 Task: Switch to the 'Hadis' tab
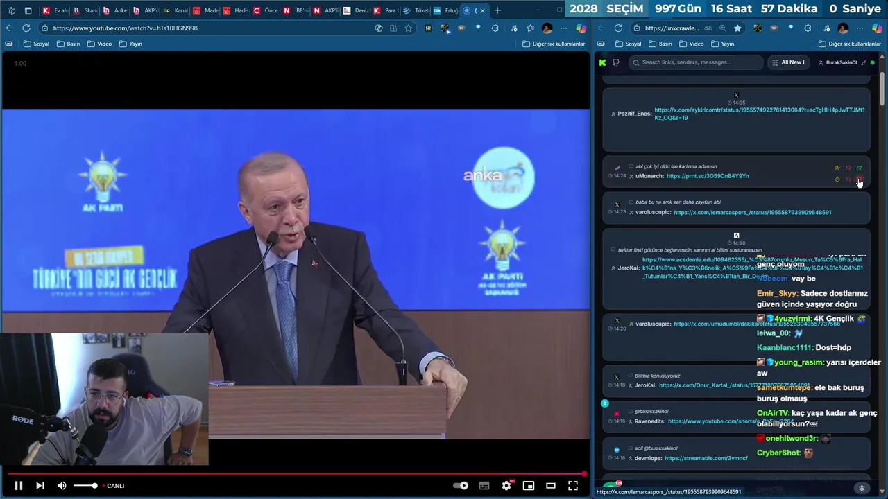pos(236,10)
